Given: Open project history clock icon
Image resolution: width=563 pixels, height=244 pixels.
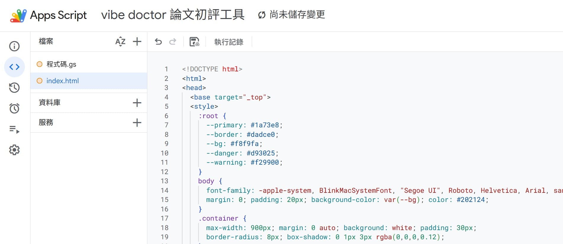Looking at the screenshot, I should tap(14, 88).
